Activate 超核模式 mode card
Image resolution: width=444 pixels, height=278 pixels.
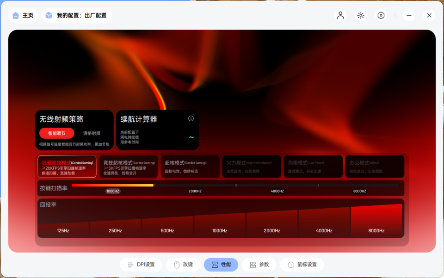pos(190,166)
